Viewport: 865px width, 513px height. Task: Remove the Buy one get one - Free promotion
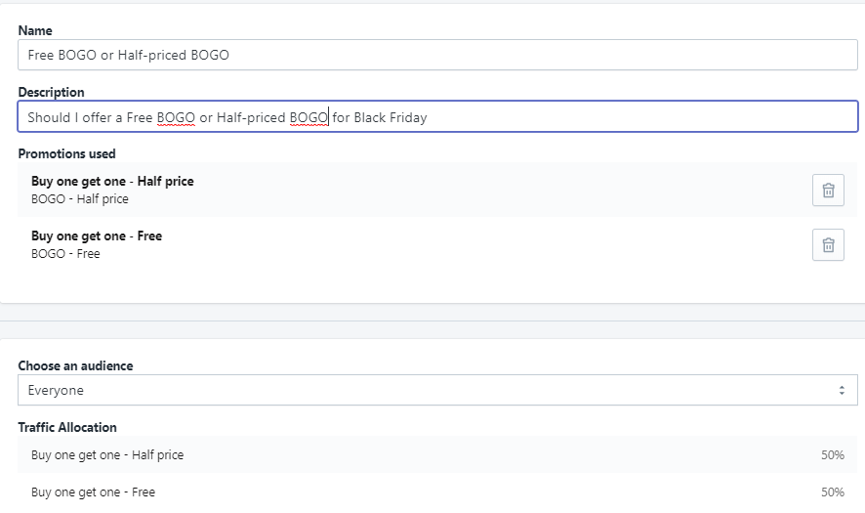point(827,244)
